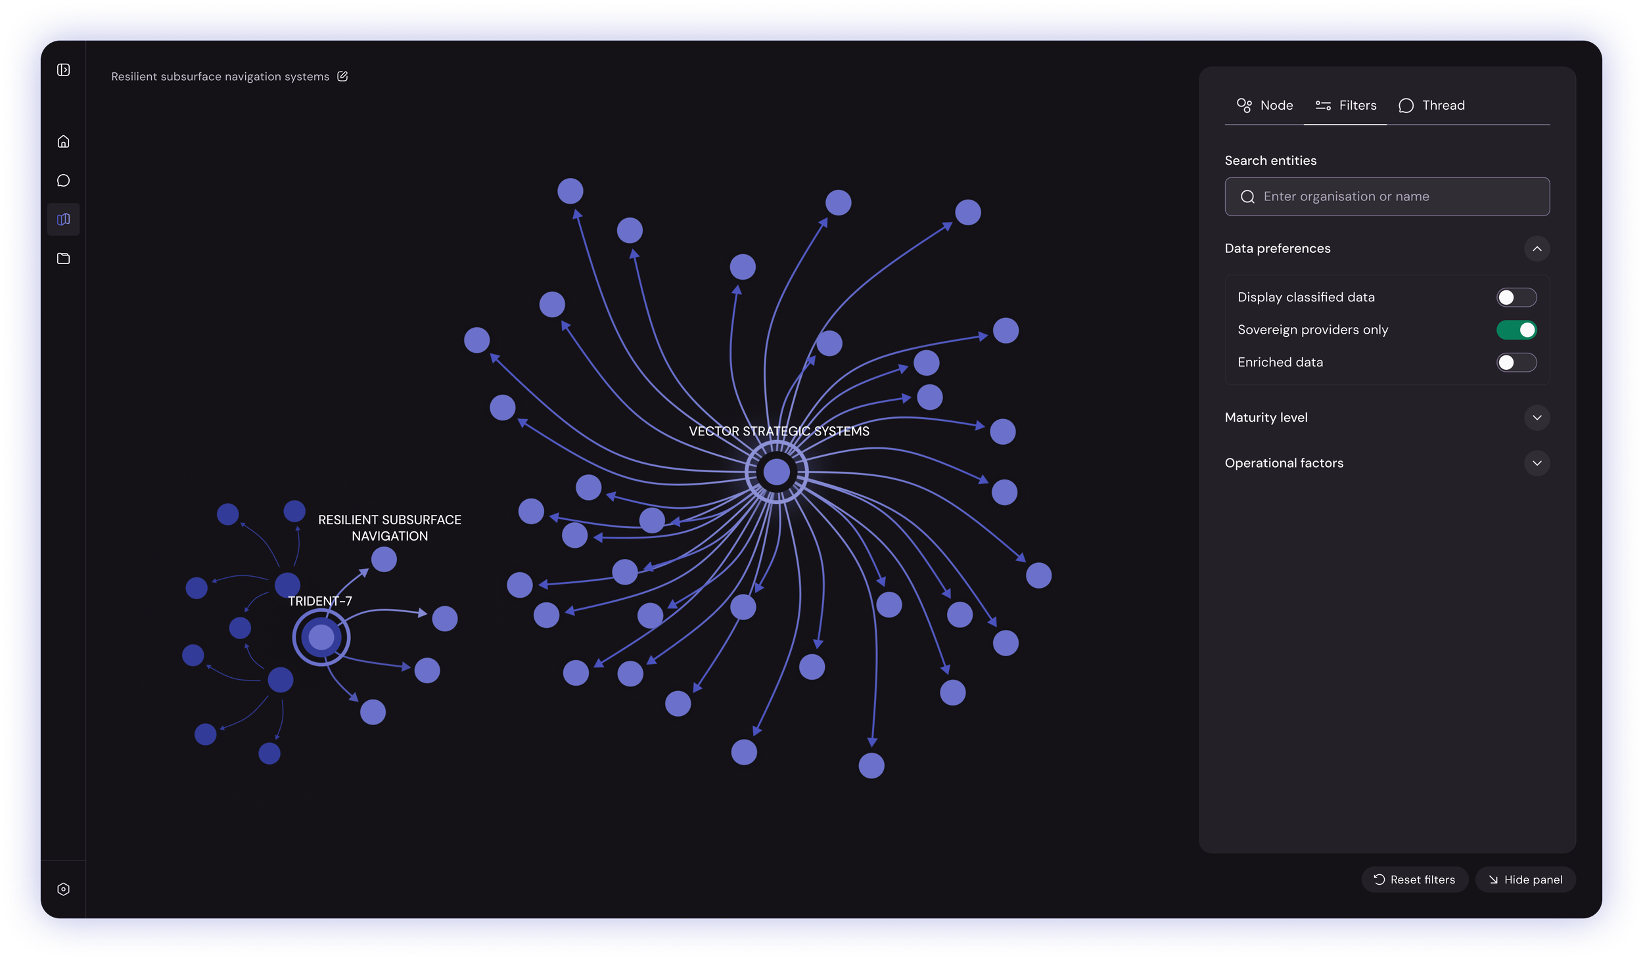
Task: Disable Sovereign providers only toggle
Action: pyautogui.click(x=1516, y=330)
